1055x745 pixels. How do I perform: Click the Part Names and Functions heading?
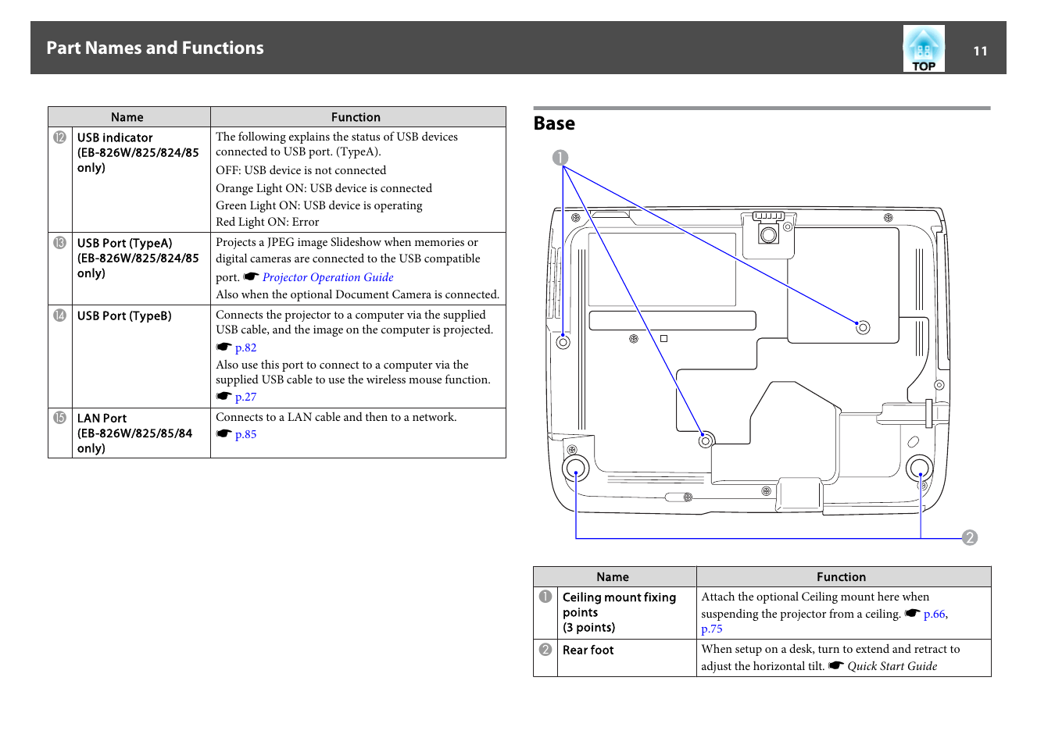(155, 48)
